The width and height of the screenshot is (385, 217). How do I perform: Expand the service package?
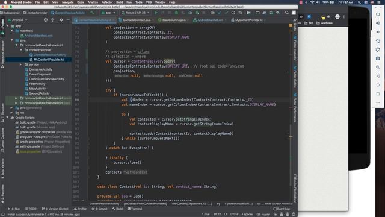point(21,64)
